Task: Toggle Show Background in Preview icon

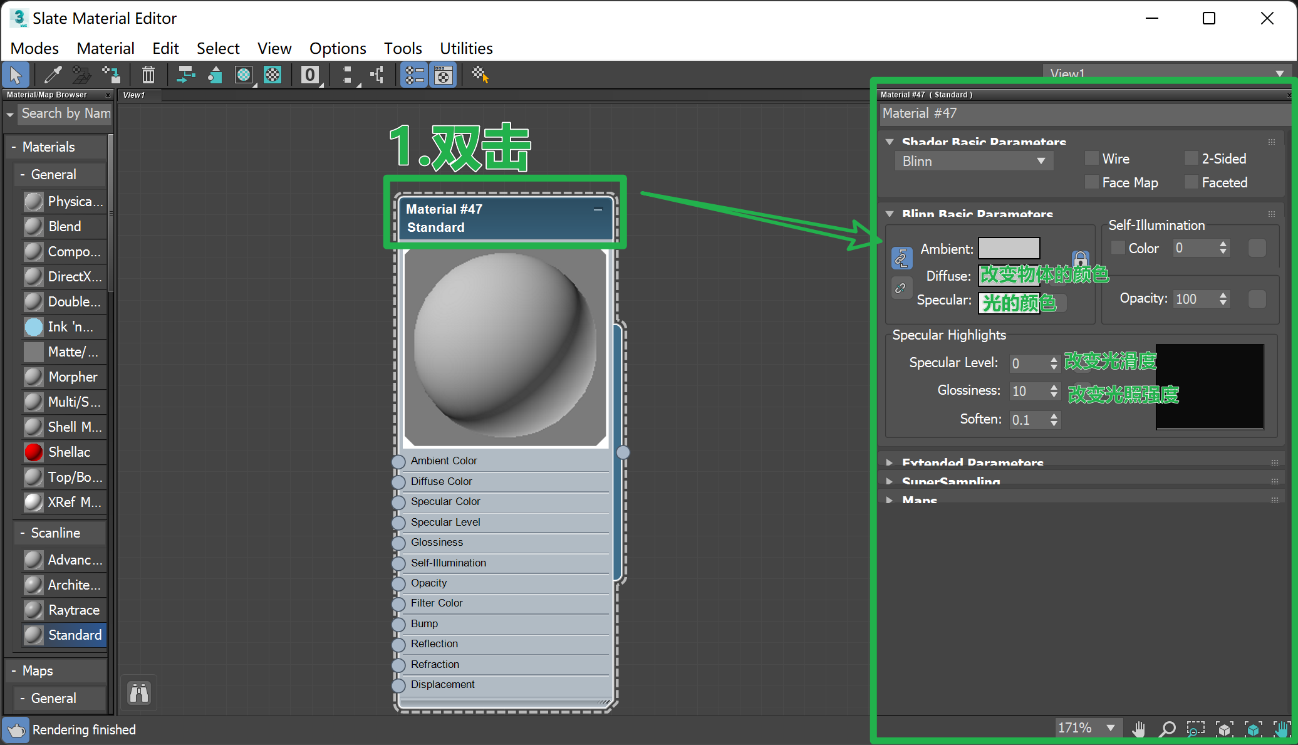Action: [x=273, y=75]
